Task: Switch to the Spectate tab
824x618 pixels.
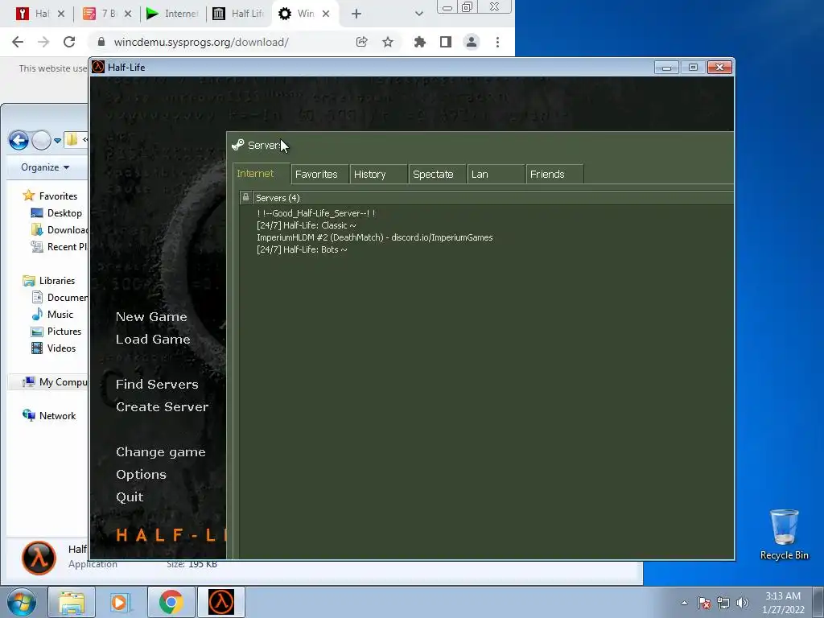Action: coord(437,175)
